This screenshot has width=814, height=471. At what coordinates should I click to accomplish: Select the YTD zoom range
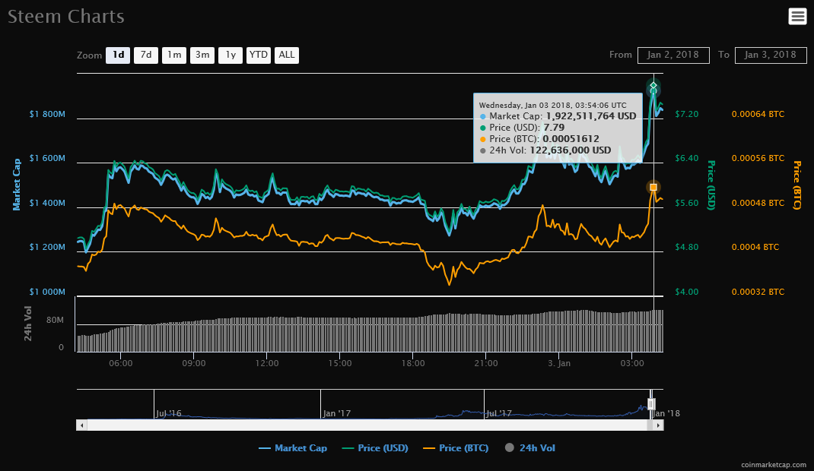(x=259, y=55)
